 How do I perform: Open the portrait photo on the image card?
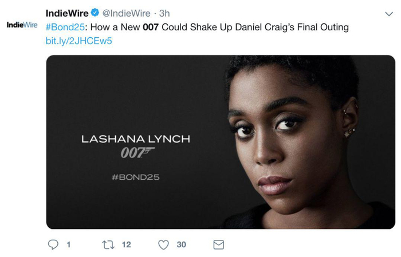click(298, 143)
